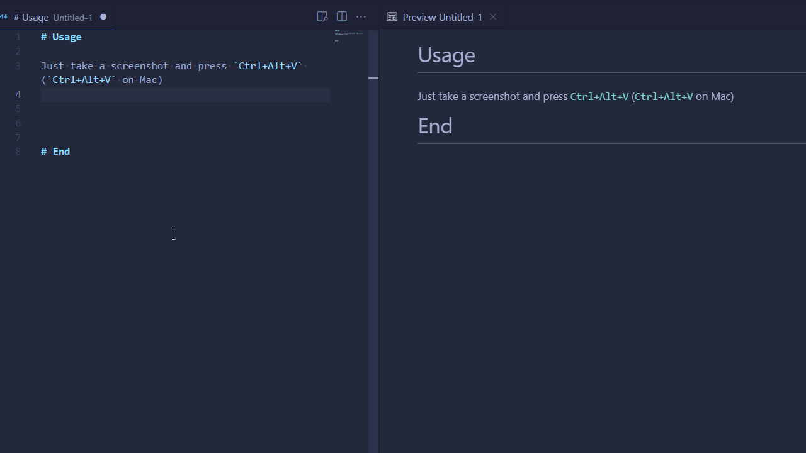The image size is (806, 453).
Task: Click the Ctrl+Alt+V inline code in the preview
Action: point(599,96)
